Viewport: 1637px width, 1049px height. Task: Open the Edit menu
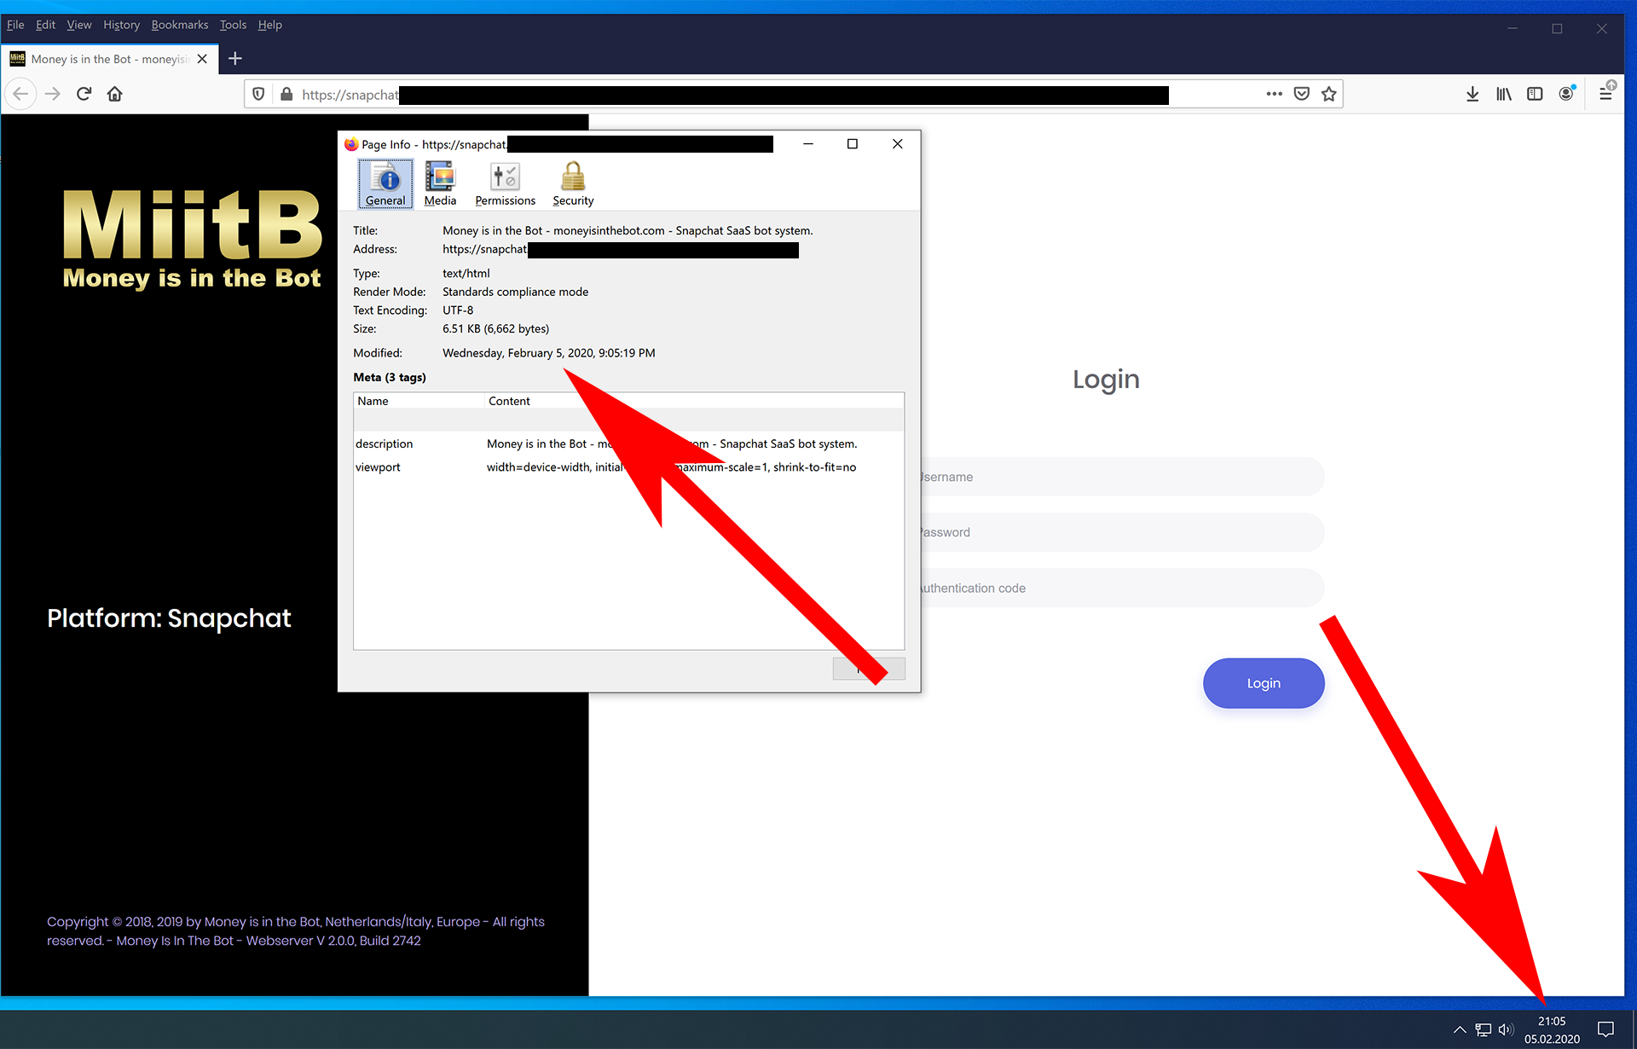(x=45, y=25)
